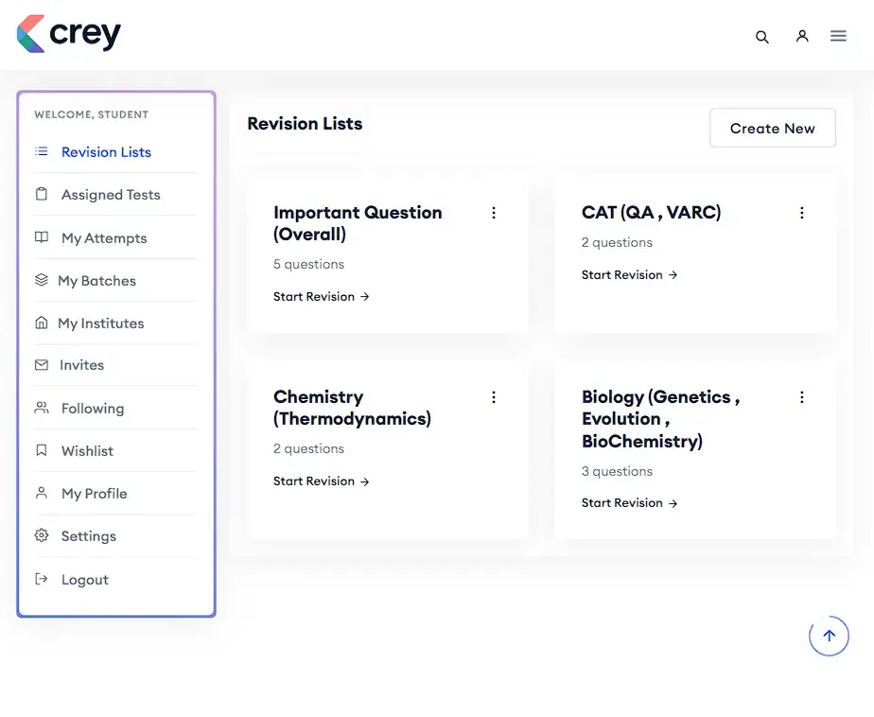Click the Settings gear icon in sidebar
874x717 pixels.
tap(42, 535)
